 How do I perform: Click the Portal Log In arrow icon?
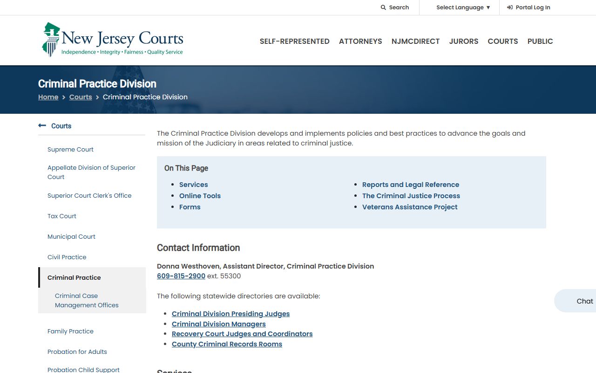click(510, 7)
